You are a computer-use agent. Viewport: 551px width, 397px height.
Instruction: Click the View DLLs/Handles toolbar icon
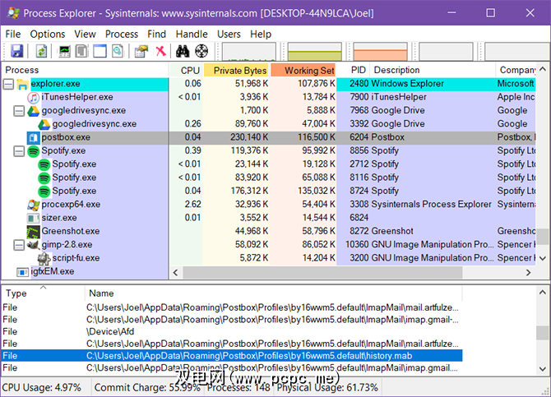tap(118, 51)
